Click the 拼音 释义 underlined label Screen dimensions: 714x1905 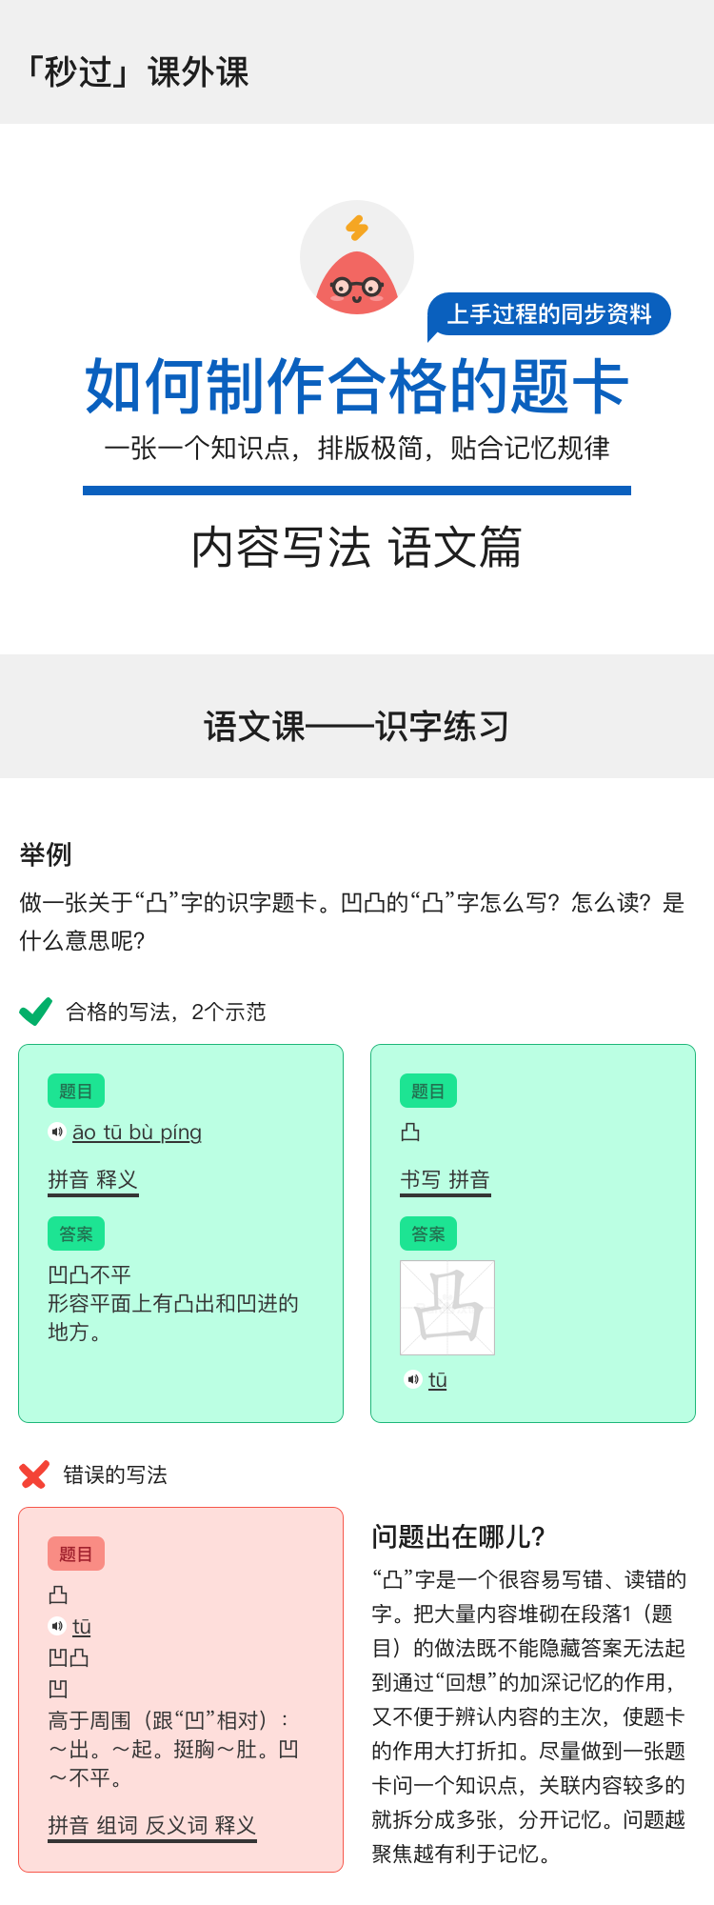[x=93, y=1179]
